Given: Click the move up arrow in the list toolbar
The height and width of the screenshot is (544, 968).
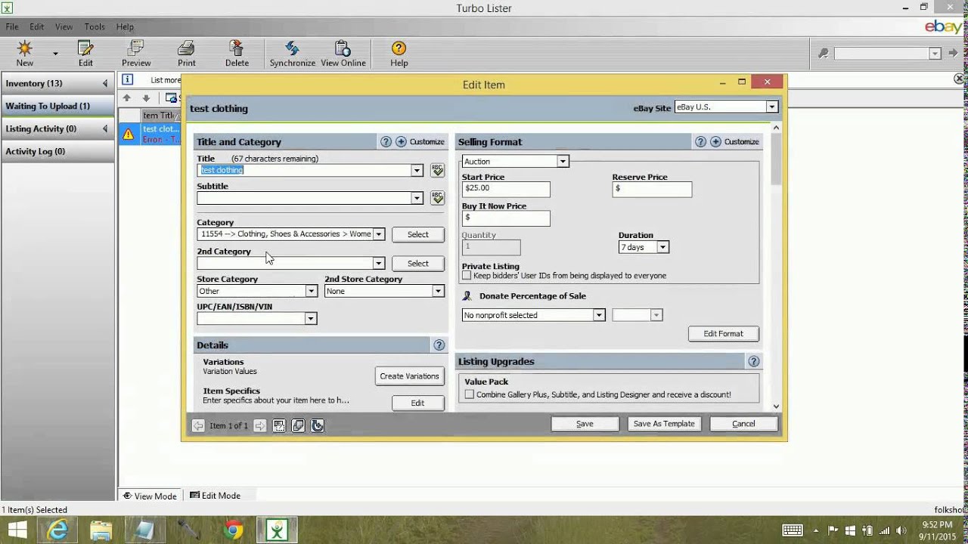Looking at the screenshot, I should click(x=126, y=98).
